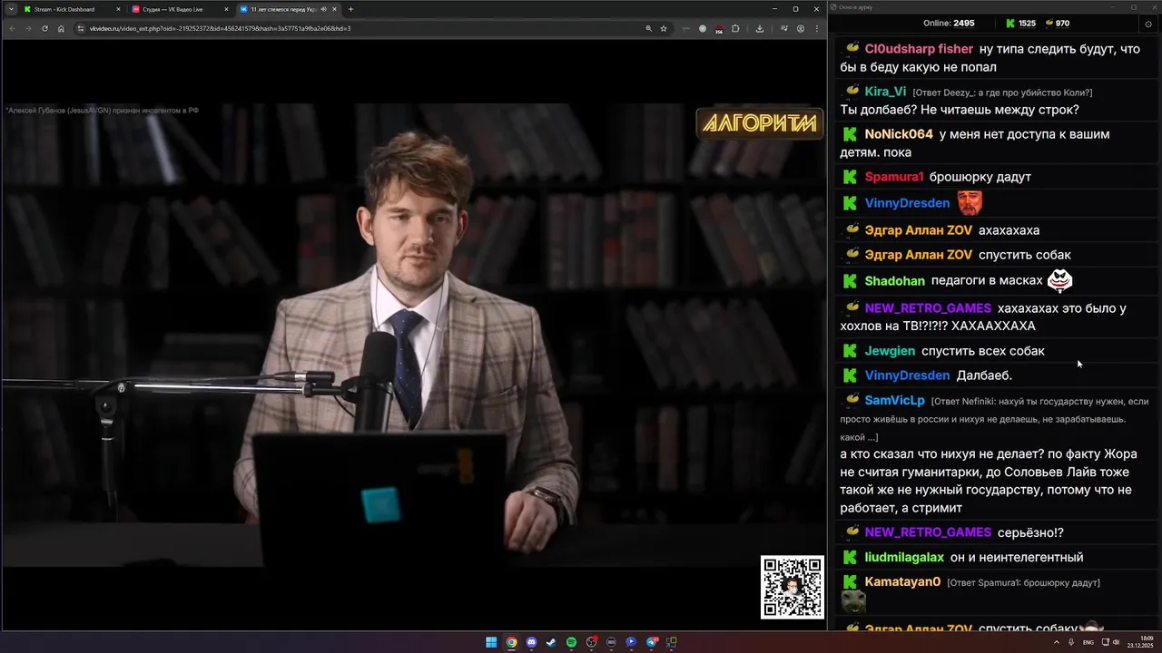Open Steam from the taskbar
This screenshot has height=653, width=1162.
[551, 642]
